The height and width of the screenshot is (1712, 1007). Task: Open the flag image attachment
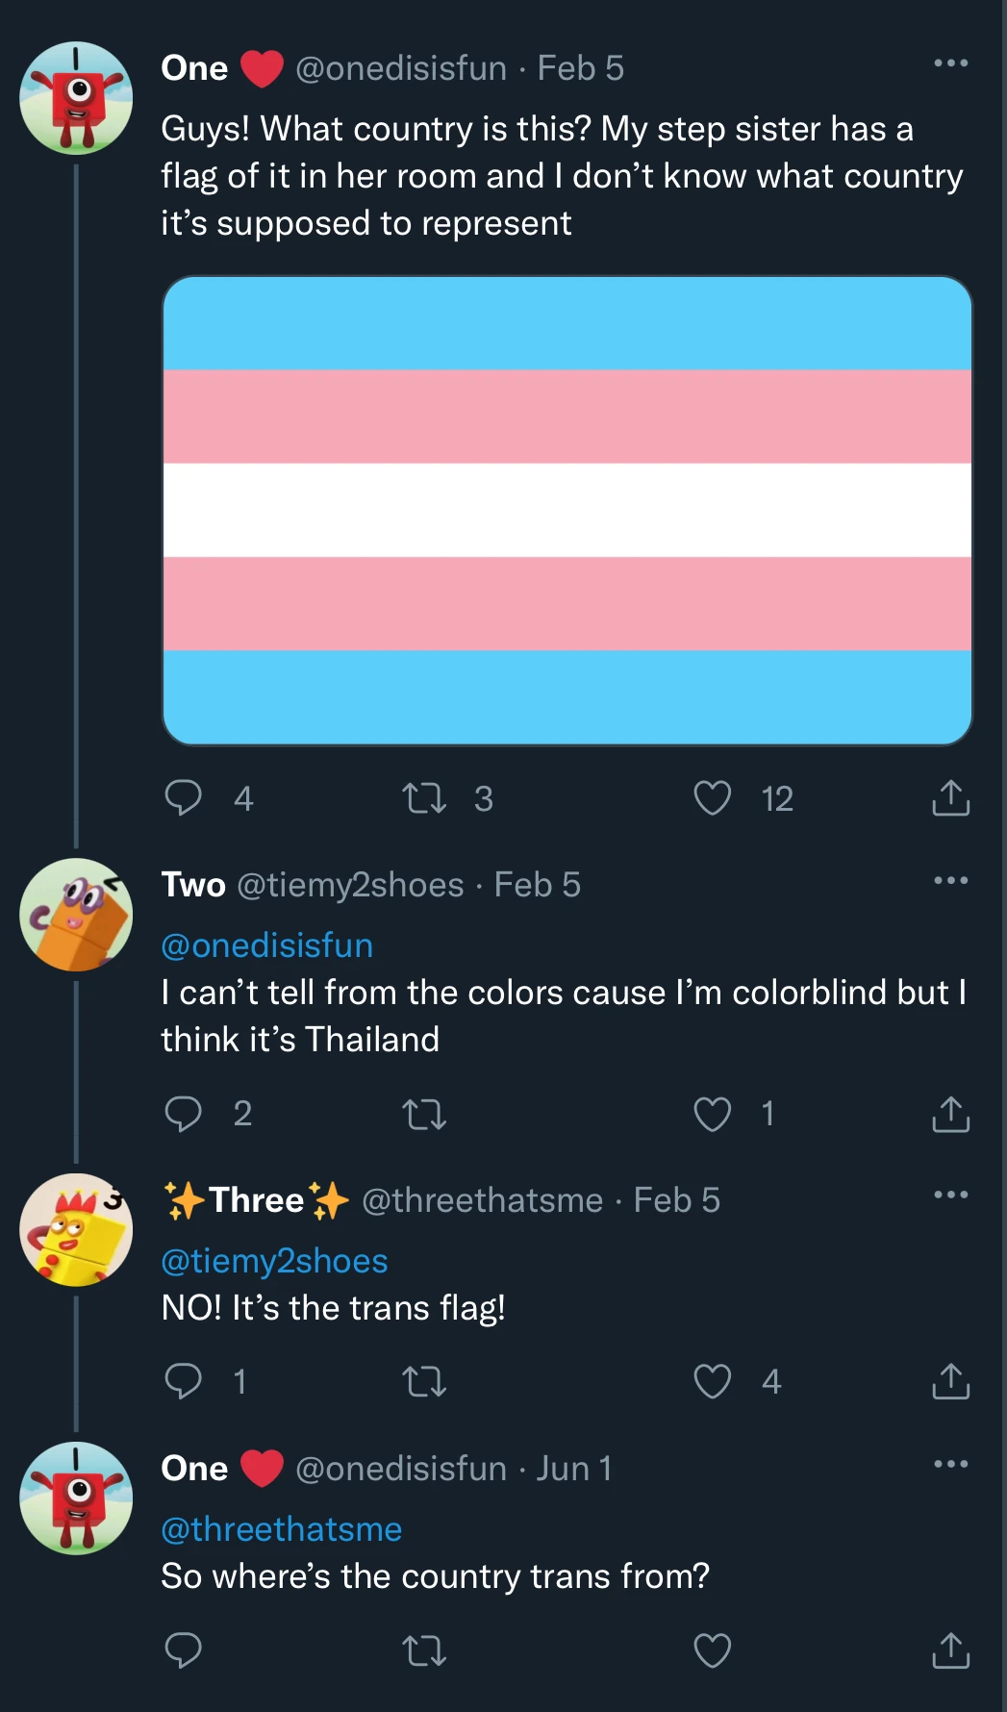567,510
